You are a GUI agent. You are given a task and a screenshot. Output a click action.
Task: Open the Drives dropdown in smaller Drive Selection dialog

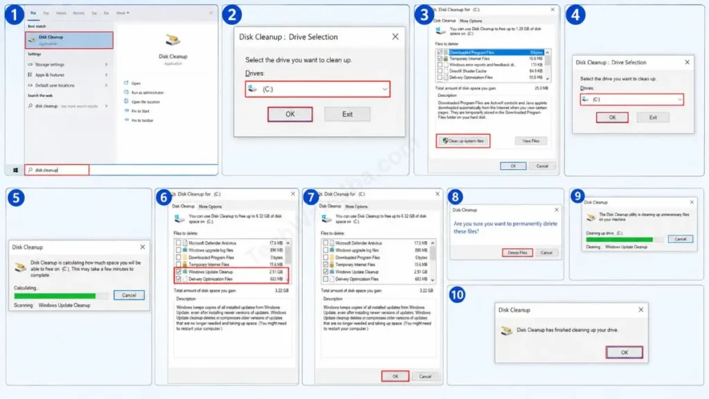[680, 100]
